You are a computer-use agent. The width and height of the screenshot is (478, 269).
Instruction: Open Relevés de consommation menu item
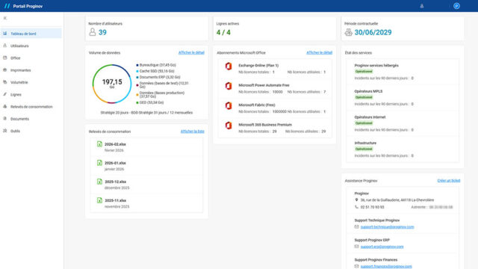point(31,107)
